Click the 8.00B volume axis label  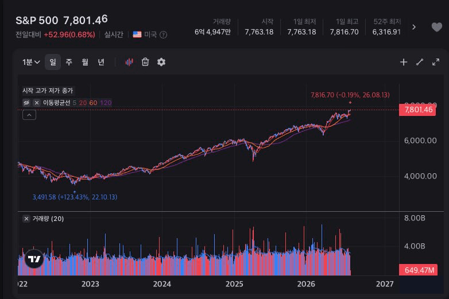tap(415, 218)
